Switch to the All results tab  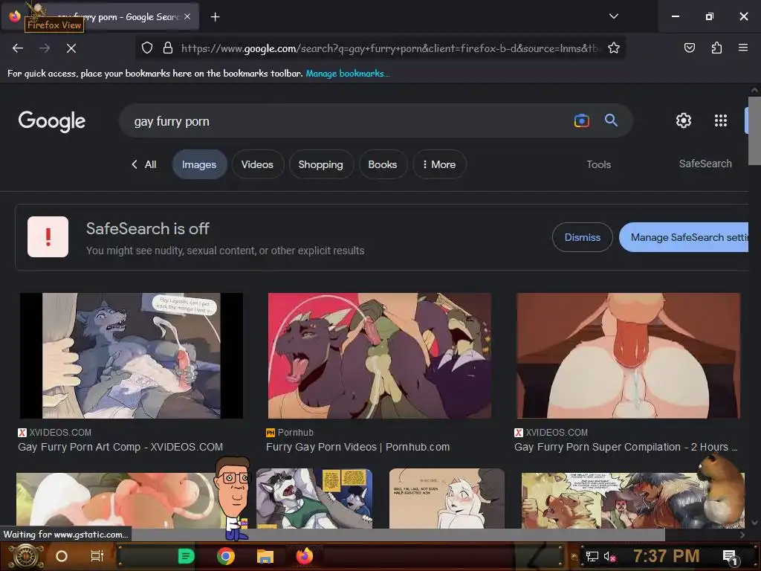(144, 164)
